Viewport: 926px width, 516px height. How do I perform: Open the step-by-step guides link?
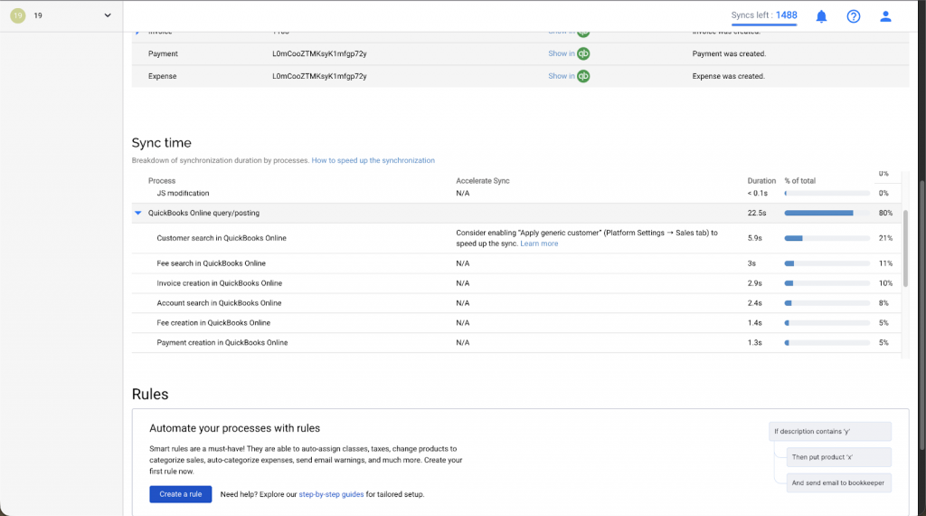tap(331, 494)
